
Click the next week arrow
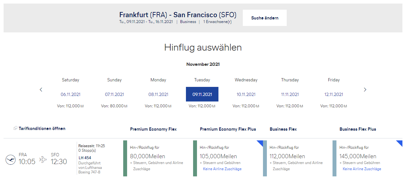(x=365, y=90)
